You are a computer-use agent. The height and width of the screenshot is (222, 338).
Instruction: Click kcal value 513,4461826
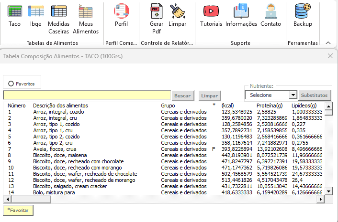click(x=237, y=180)
